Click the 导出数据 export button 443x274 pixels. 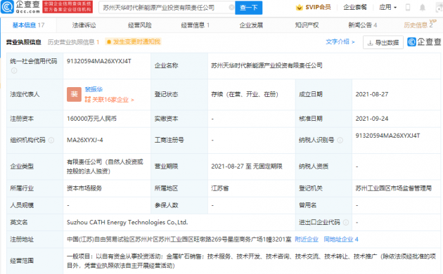pos(383,43)
